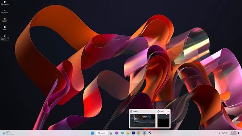Click the Steam taskbar icon
Viewport: 242px width, 136px height.
150,133
